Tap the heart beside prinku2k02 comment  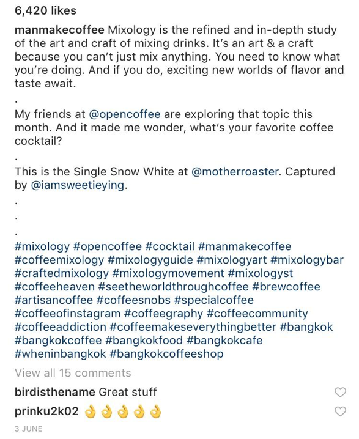340,411
